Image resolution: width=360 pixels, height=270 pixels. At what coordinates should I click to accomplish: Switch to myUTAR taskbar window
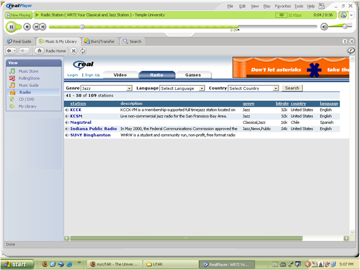tap(114, 264)
